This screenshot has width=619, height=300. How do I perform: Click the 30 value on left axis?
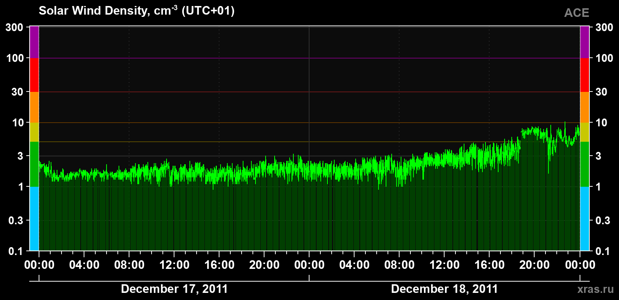pos(18,92)
